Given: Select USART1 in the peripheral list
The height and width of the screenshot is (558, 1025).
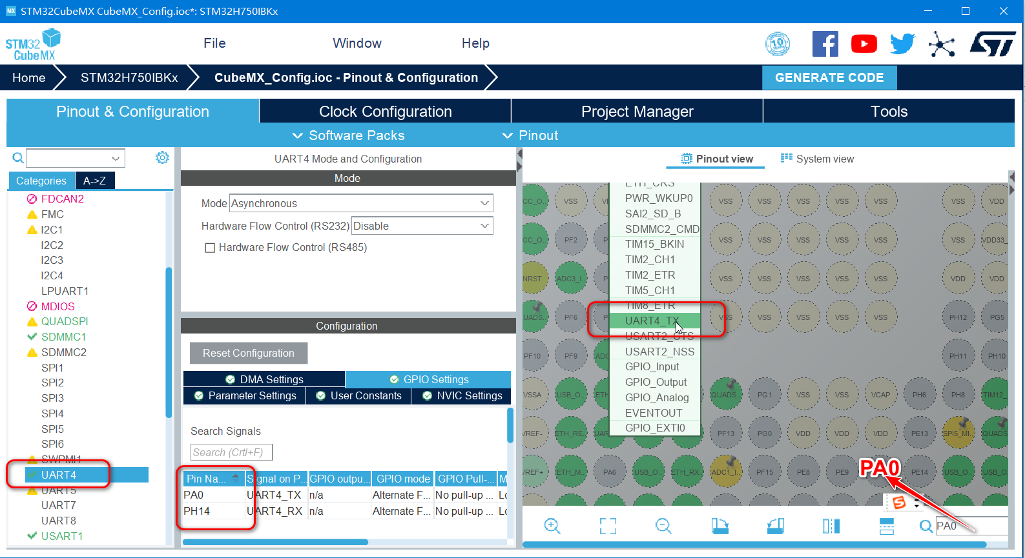Looking at the screenshot, I should coord(62,536).
